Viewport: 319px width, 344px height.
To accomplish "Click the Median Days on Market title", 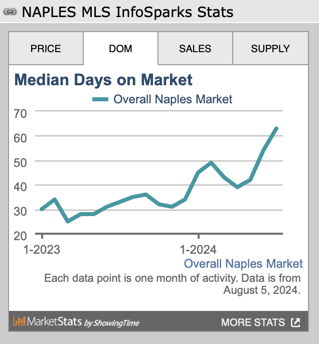I will tap(103, 80).
